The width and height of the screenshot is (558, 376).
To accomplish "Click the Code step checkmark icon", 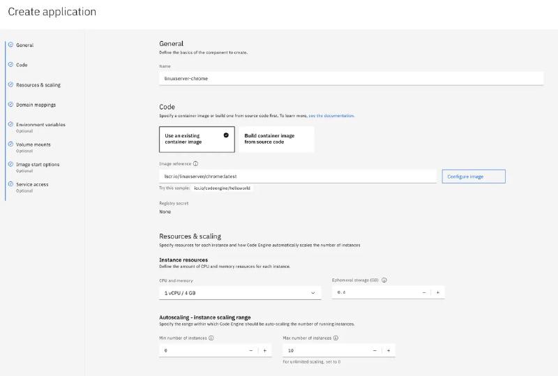I will pyautogui.click(x=10, y=65).
